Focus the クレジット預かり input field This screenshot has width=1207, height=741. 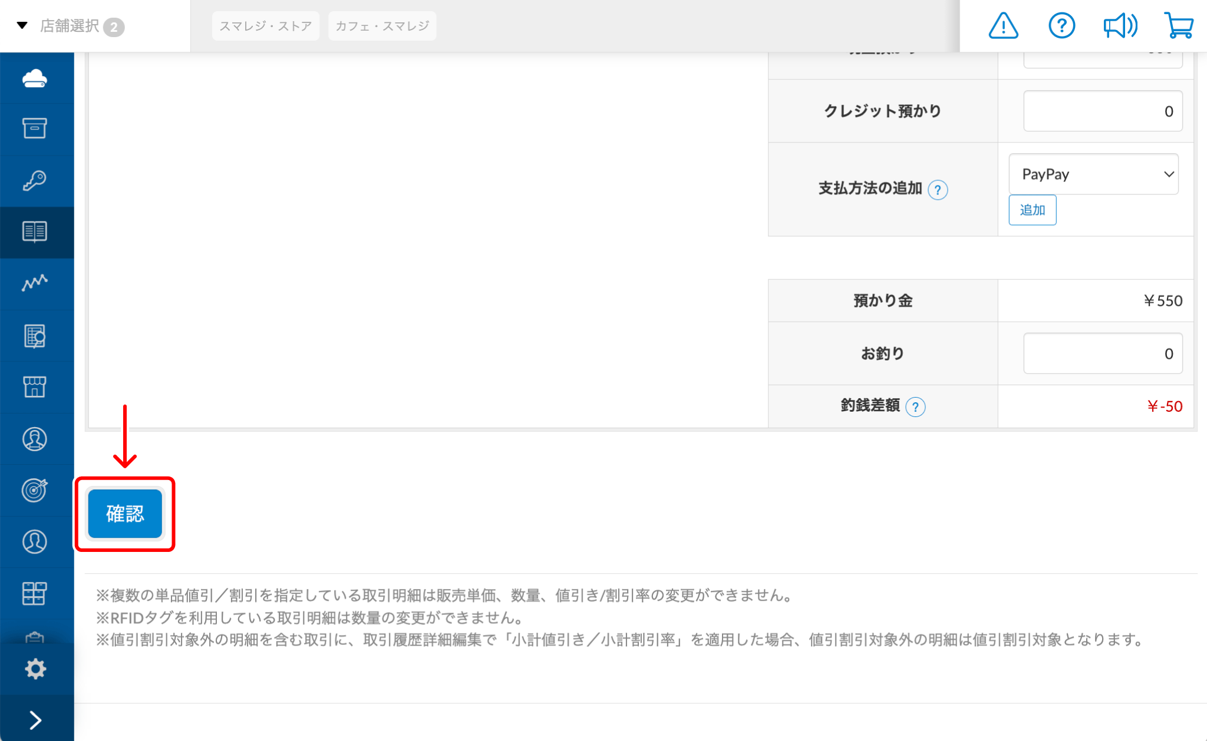coord(1103,111)
